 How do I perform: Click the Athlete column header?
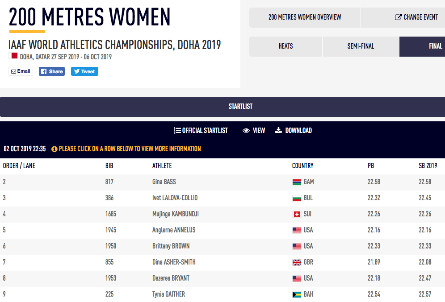point(162,165)
